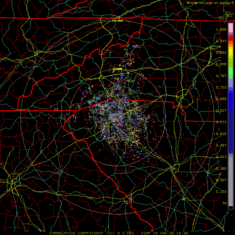Pick the lavender segment of the color bar
This screenshot has width=235, height=235.
pos(231,83)
